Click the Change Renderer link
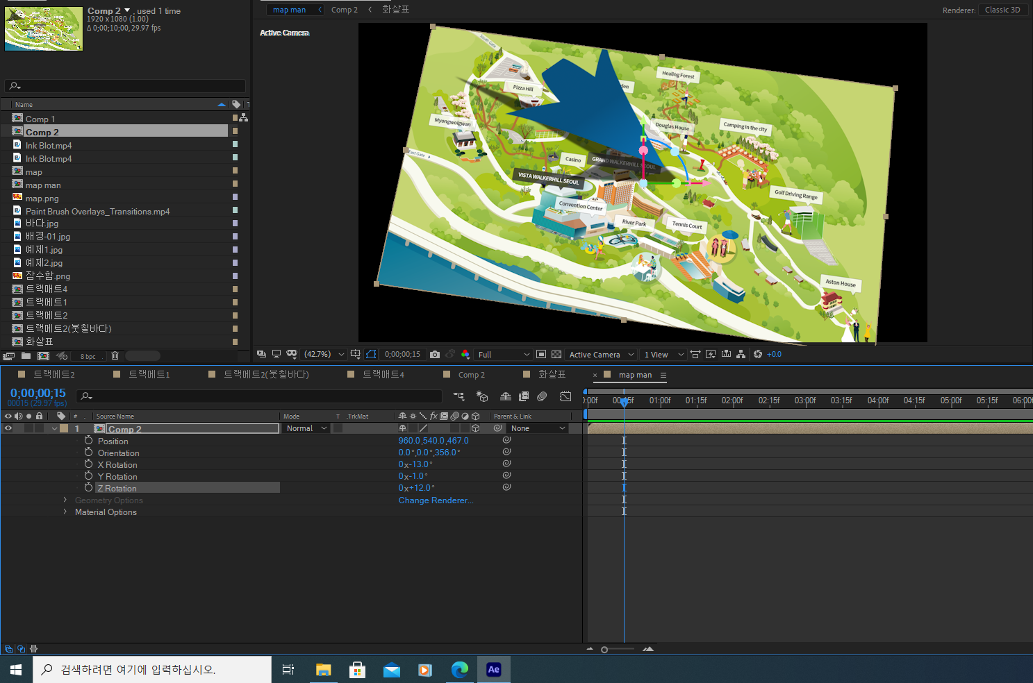 point(436,500)
